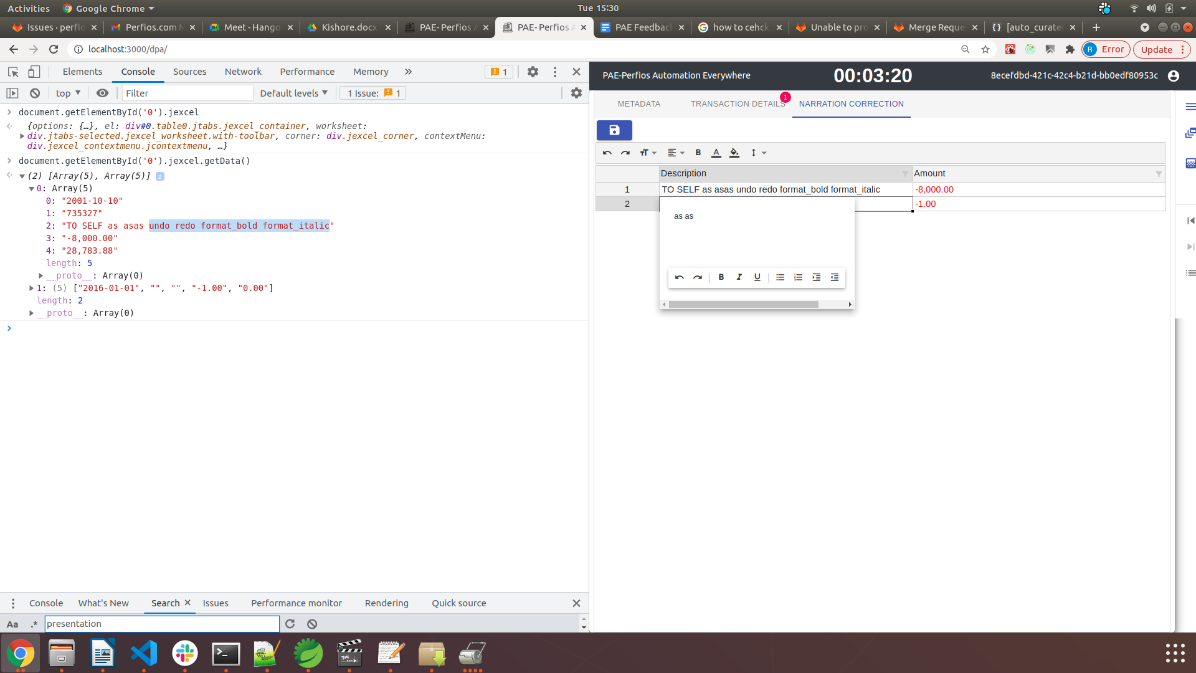Apply Italic formatting in the popup editor
The width and height of the screenshot is (1196, 673).
pos(739,277)
